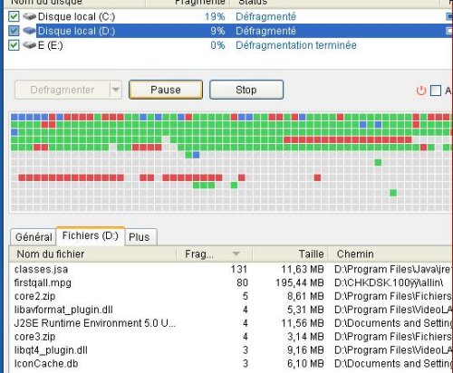Open the Defragmenter dropdown arrow
The image size is (453, 373).
click(116, 90)
